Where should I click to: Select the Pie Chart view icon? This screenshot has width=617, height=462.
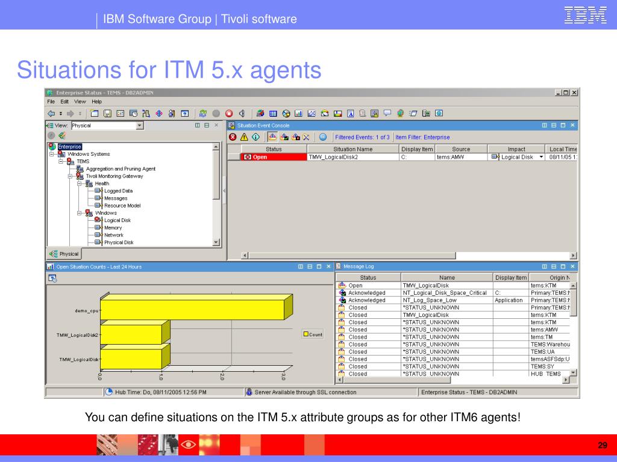(286, 114)
